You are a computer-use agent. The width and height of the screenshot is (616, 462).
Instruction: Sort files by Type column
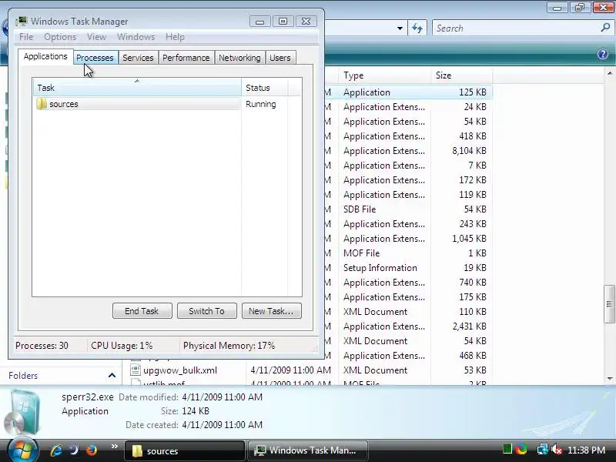(x=384, y=75)
